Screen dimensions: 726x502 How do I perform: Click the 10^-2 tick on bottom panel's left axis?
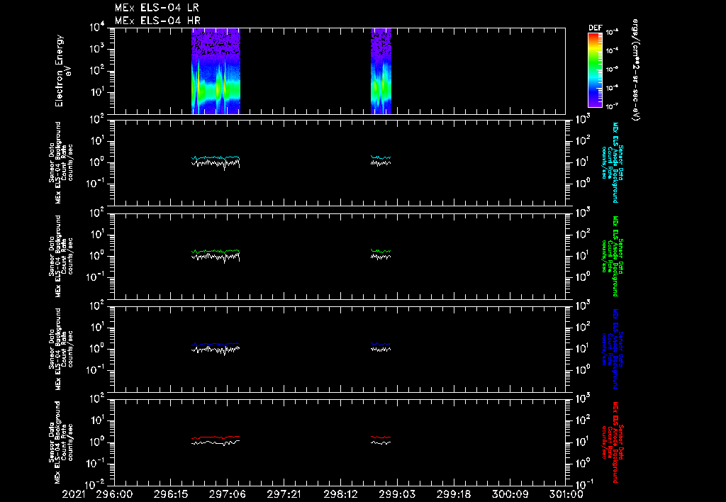(96, 485)
